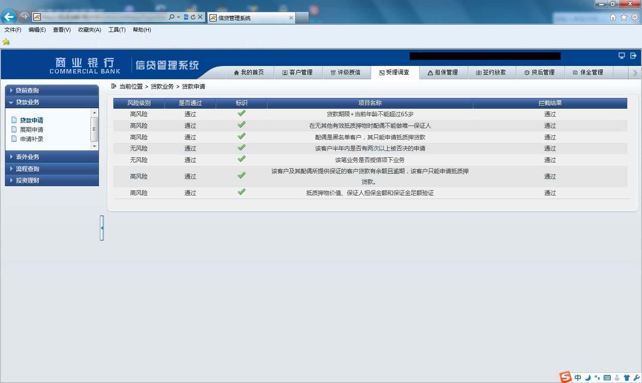Open the 查看(V) menu

pyautogui.click(x=62, y=30)
